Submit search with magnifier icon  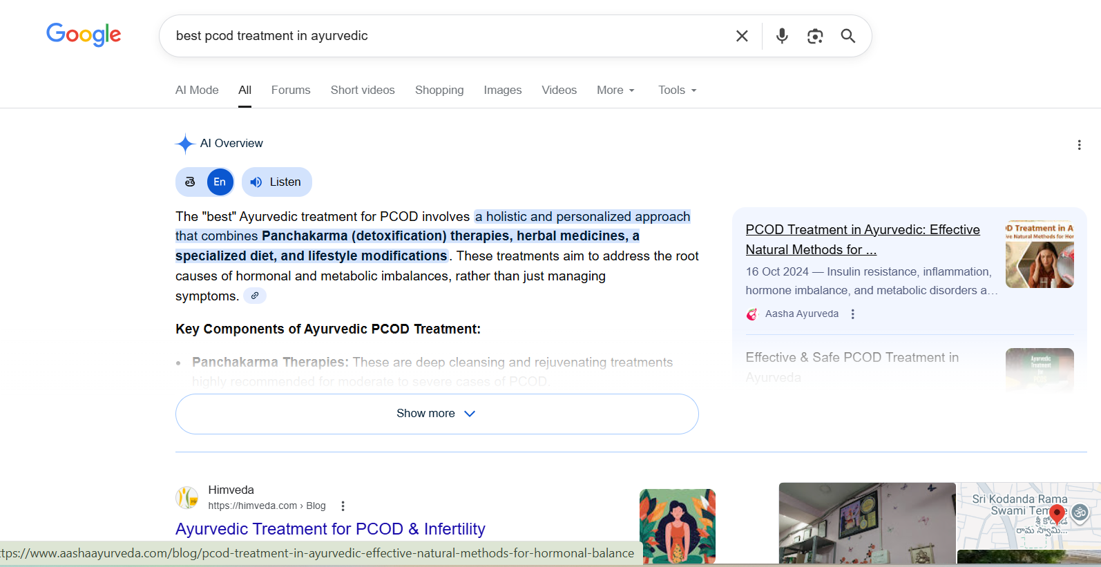tap(848, 36)
